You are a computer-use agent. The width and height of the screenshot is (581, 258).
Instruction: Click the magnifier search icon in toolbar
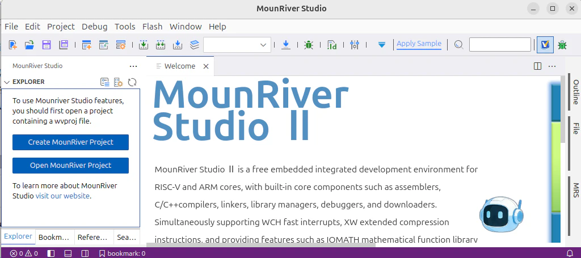click(458, 45)
